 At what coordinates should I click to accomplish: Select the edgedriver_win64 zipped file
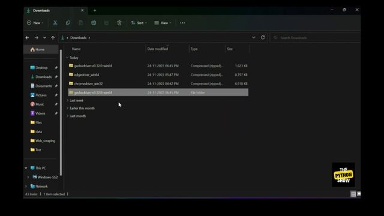pyautogui.click(x=158, y=74)
